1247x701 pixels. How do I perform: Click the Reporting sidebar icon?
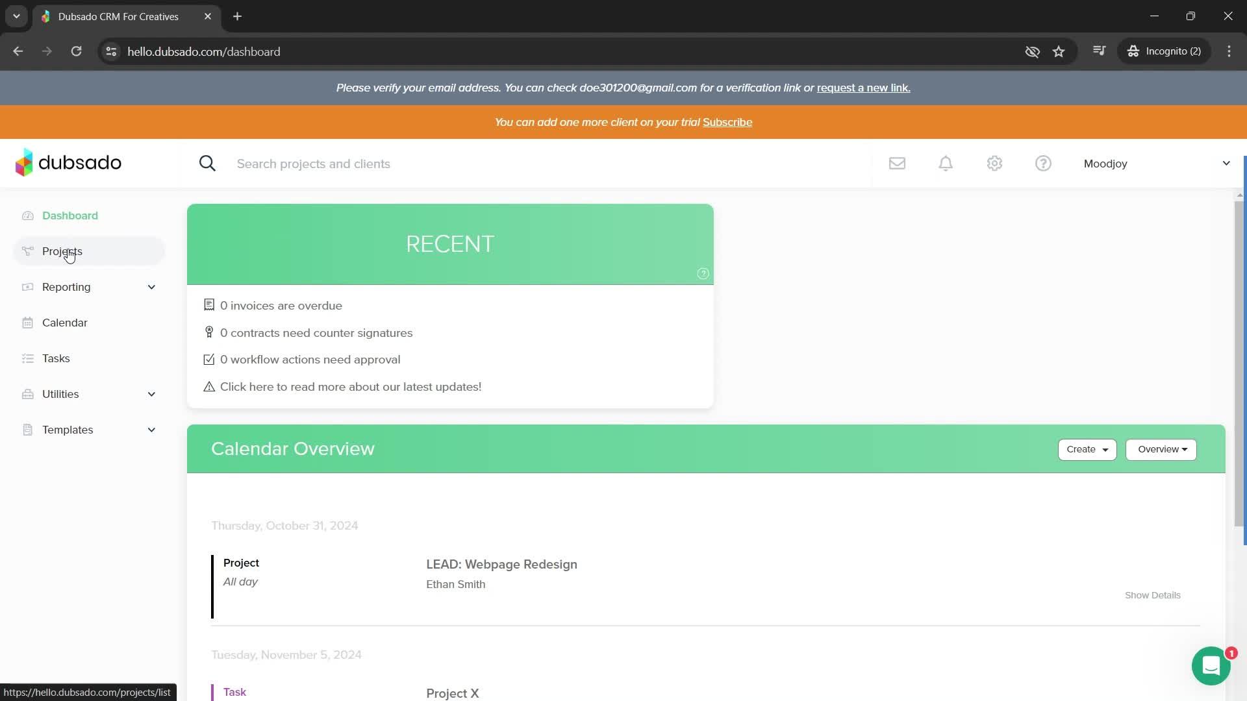27,287
